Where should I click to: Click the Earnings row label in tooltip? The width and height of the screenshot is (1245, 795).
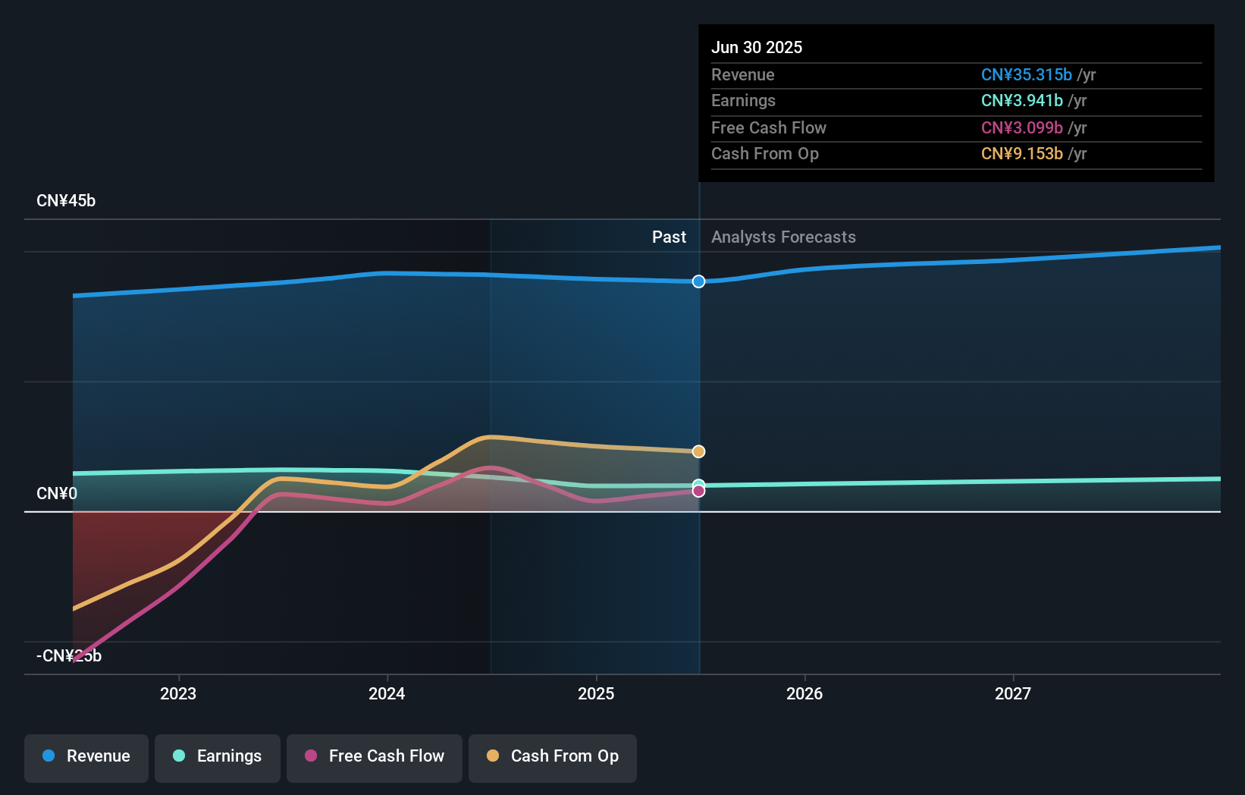tap(744, 100)
